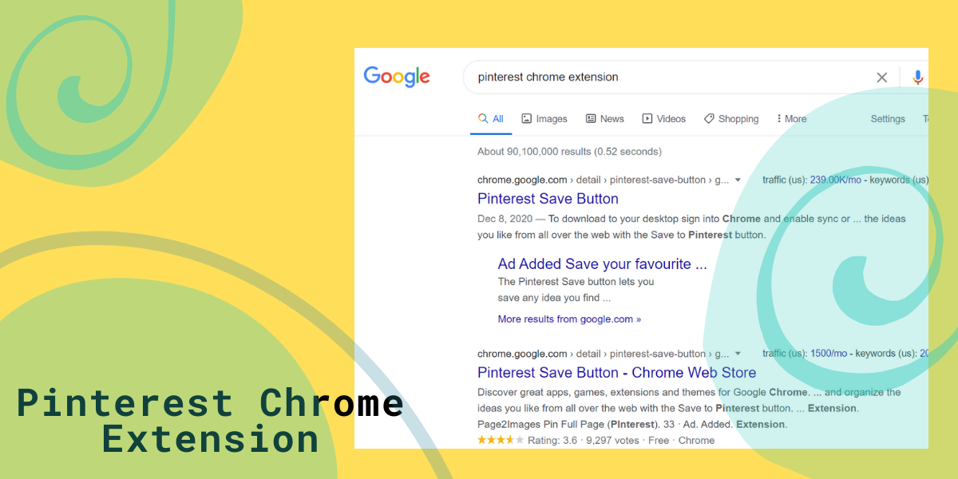Click the play icon beside Videos

click(x=647, y=119)
